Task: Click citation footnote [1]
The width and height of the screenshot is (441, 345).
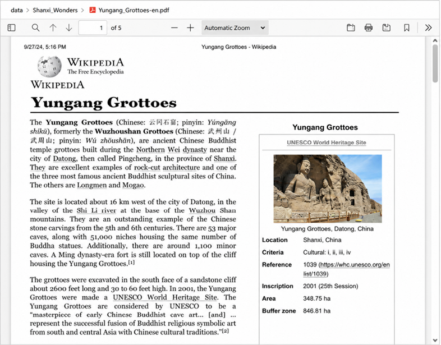Action: pyautogui.click(x=131, y=263)
